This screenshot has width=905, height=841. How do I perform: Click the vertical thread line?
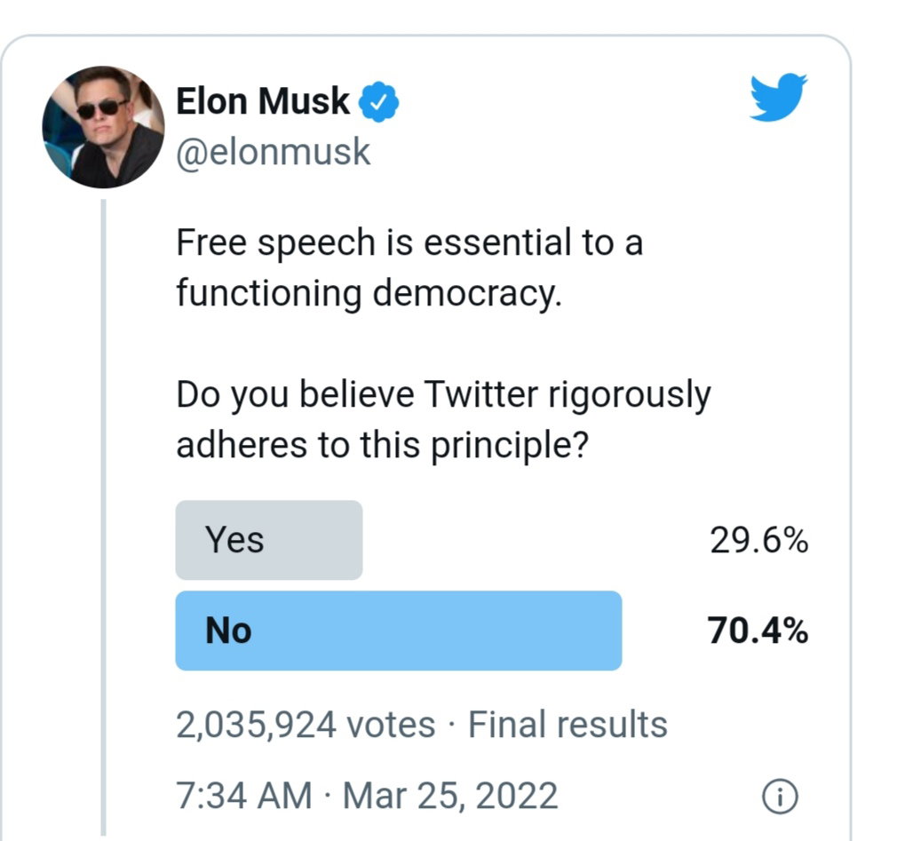click(103, 517)
